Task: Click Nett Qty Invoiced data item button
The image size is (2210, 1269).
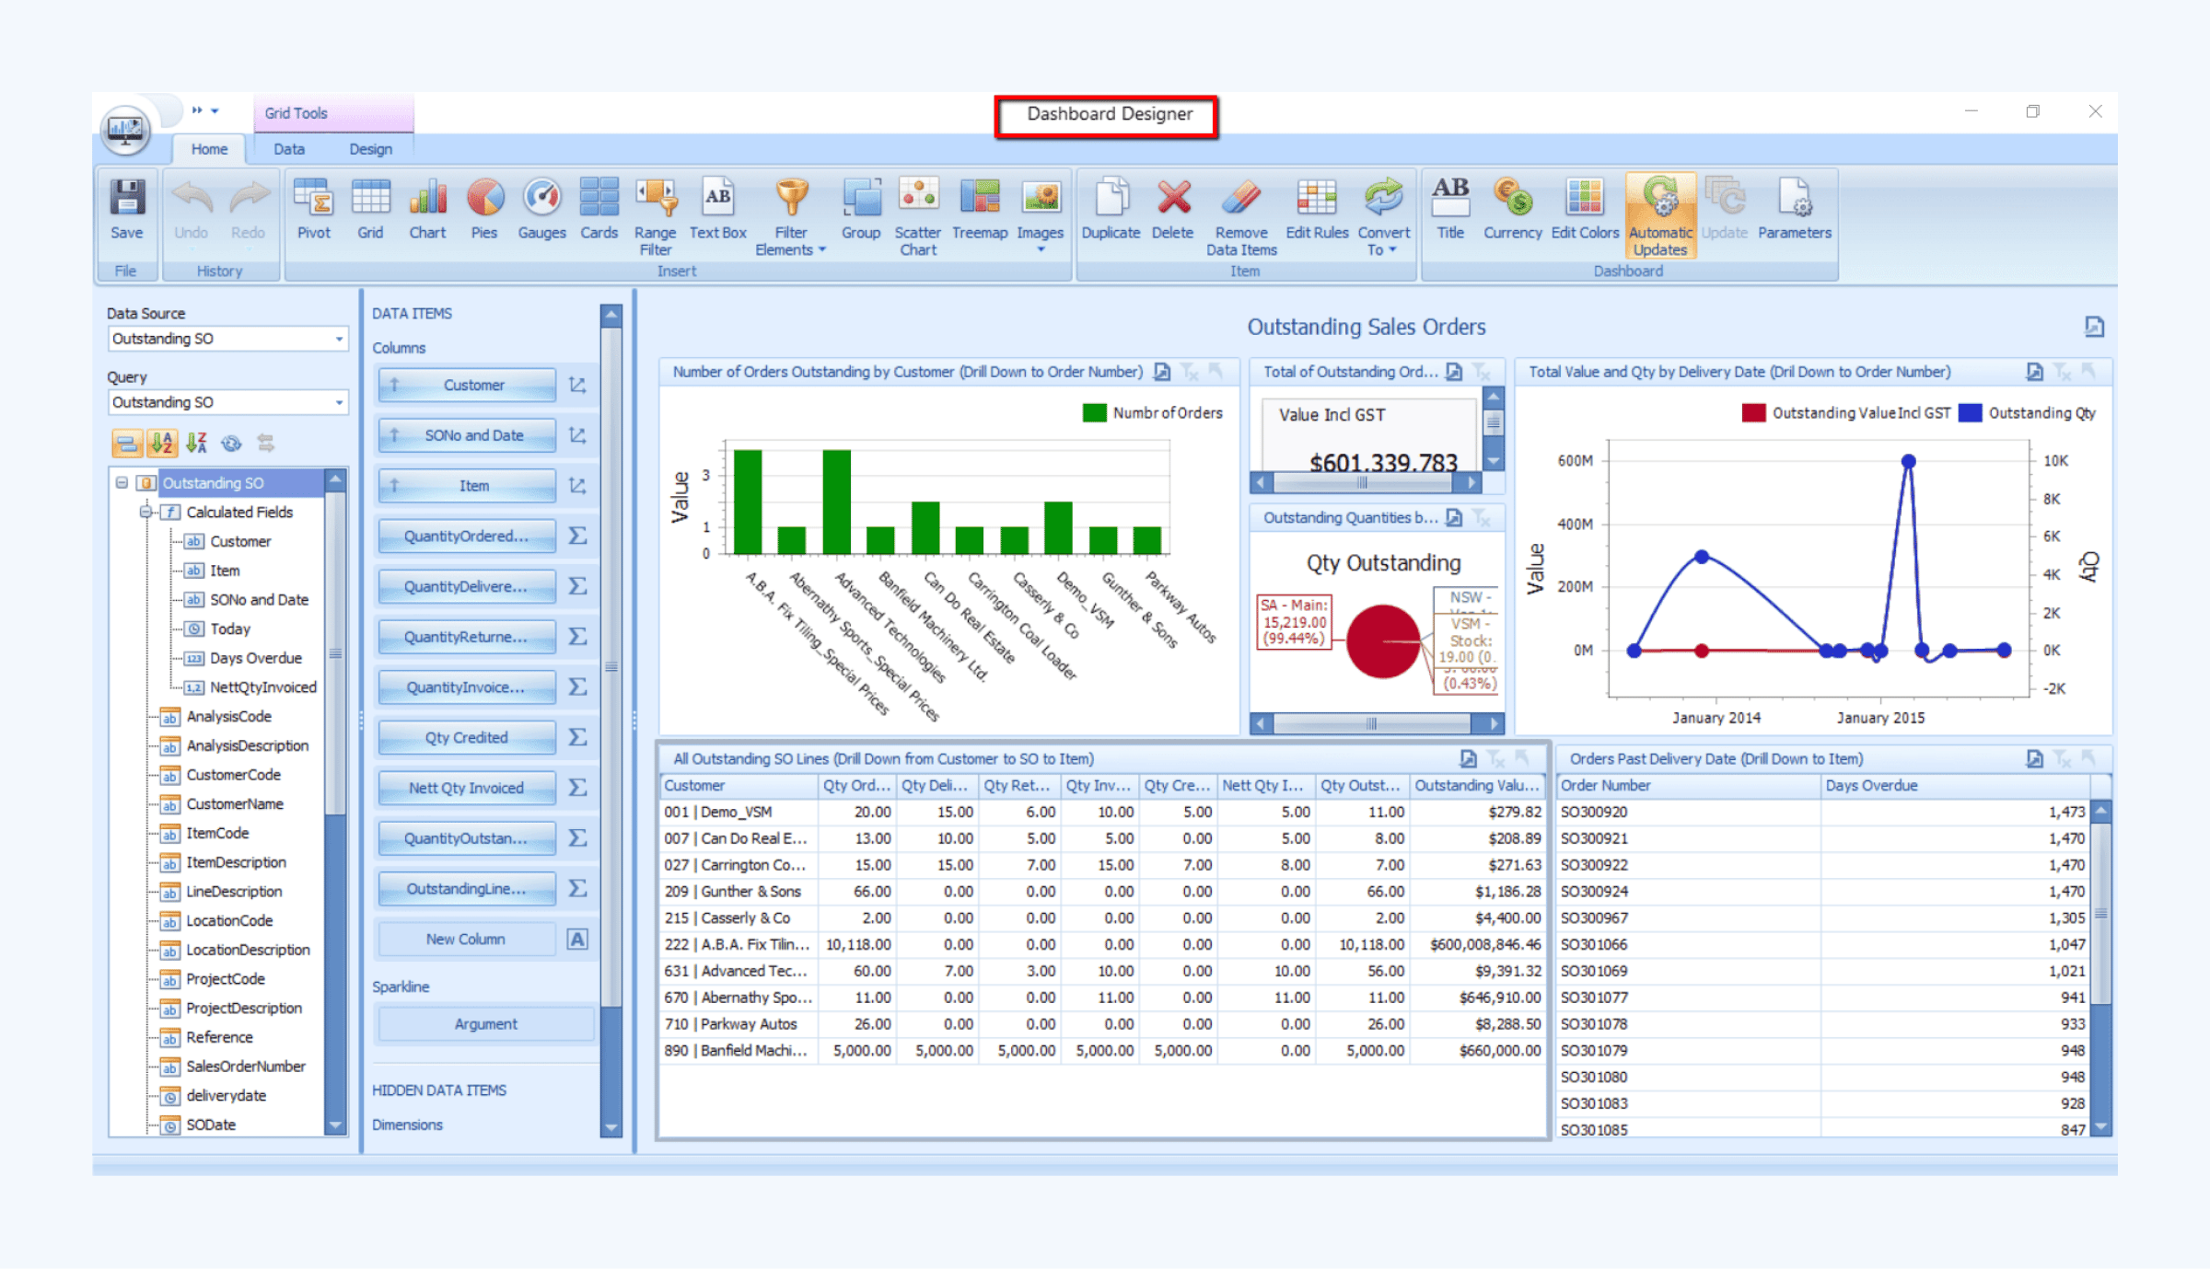Action: coord(466,788)
